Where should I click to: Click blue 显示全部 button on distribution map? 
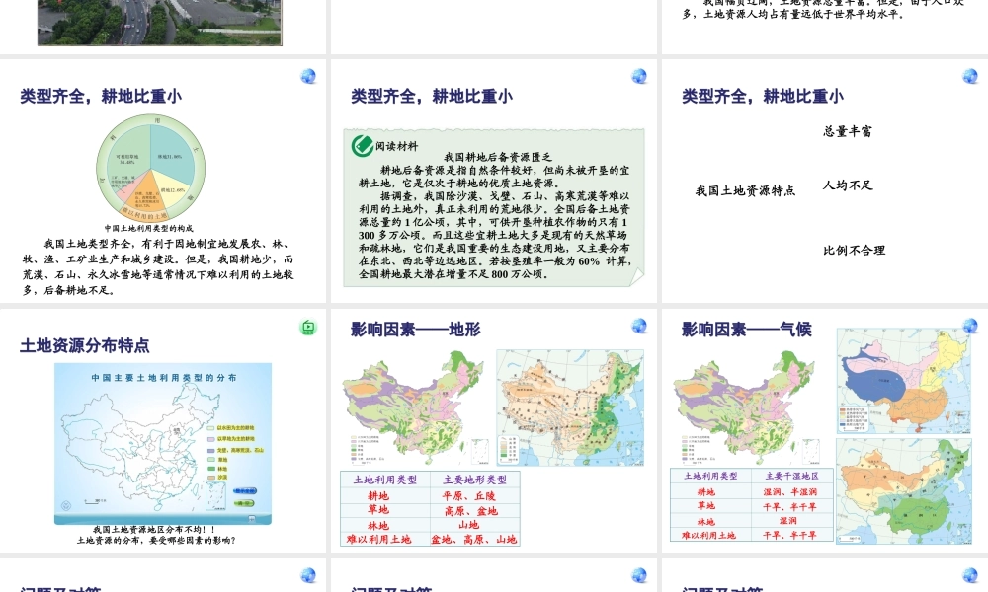[244, 490]
